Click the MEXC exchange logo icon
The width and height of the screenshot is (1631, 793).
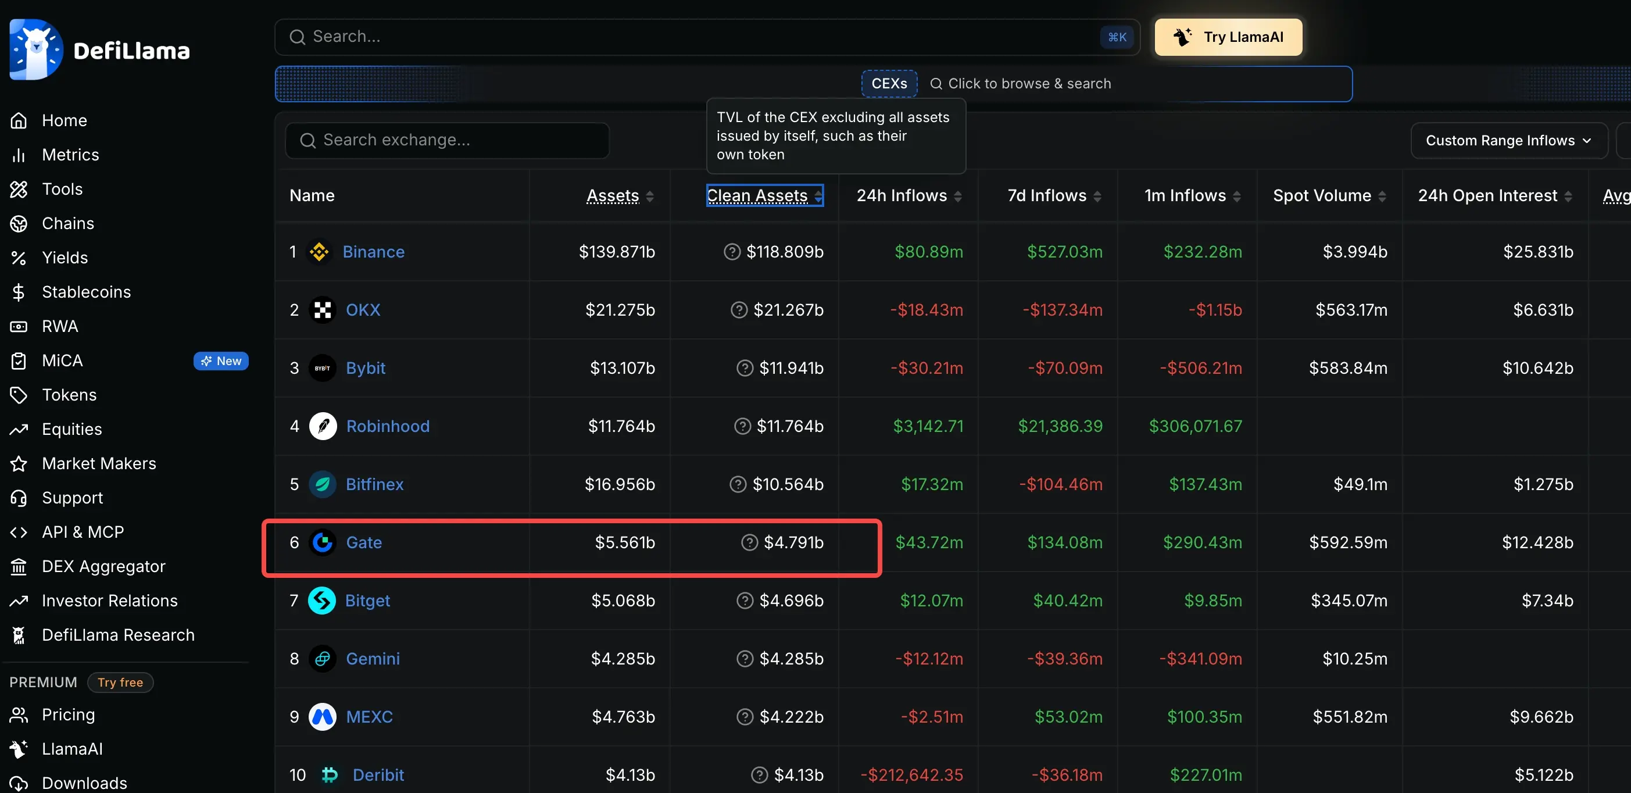pos(322,717)
